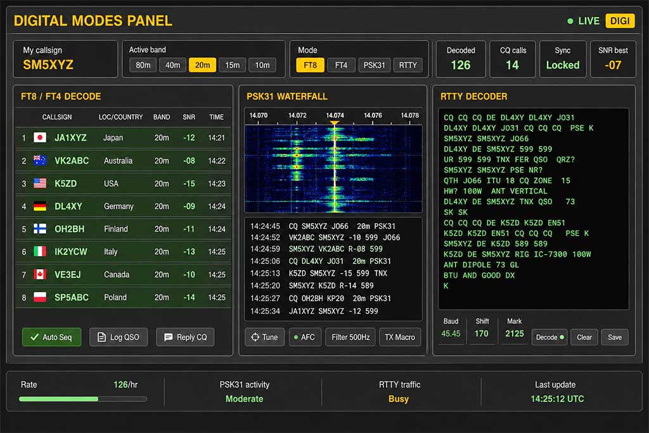Screen dimensions: 649x433
Task: Select callsign OH2BH row
Action: pos(124,229)
